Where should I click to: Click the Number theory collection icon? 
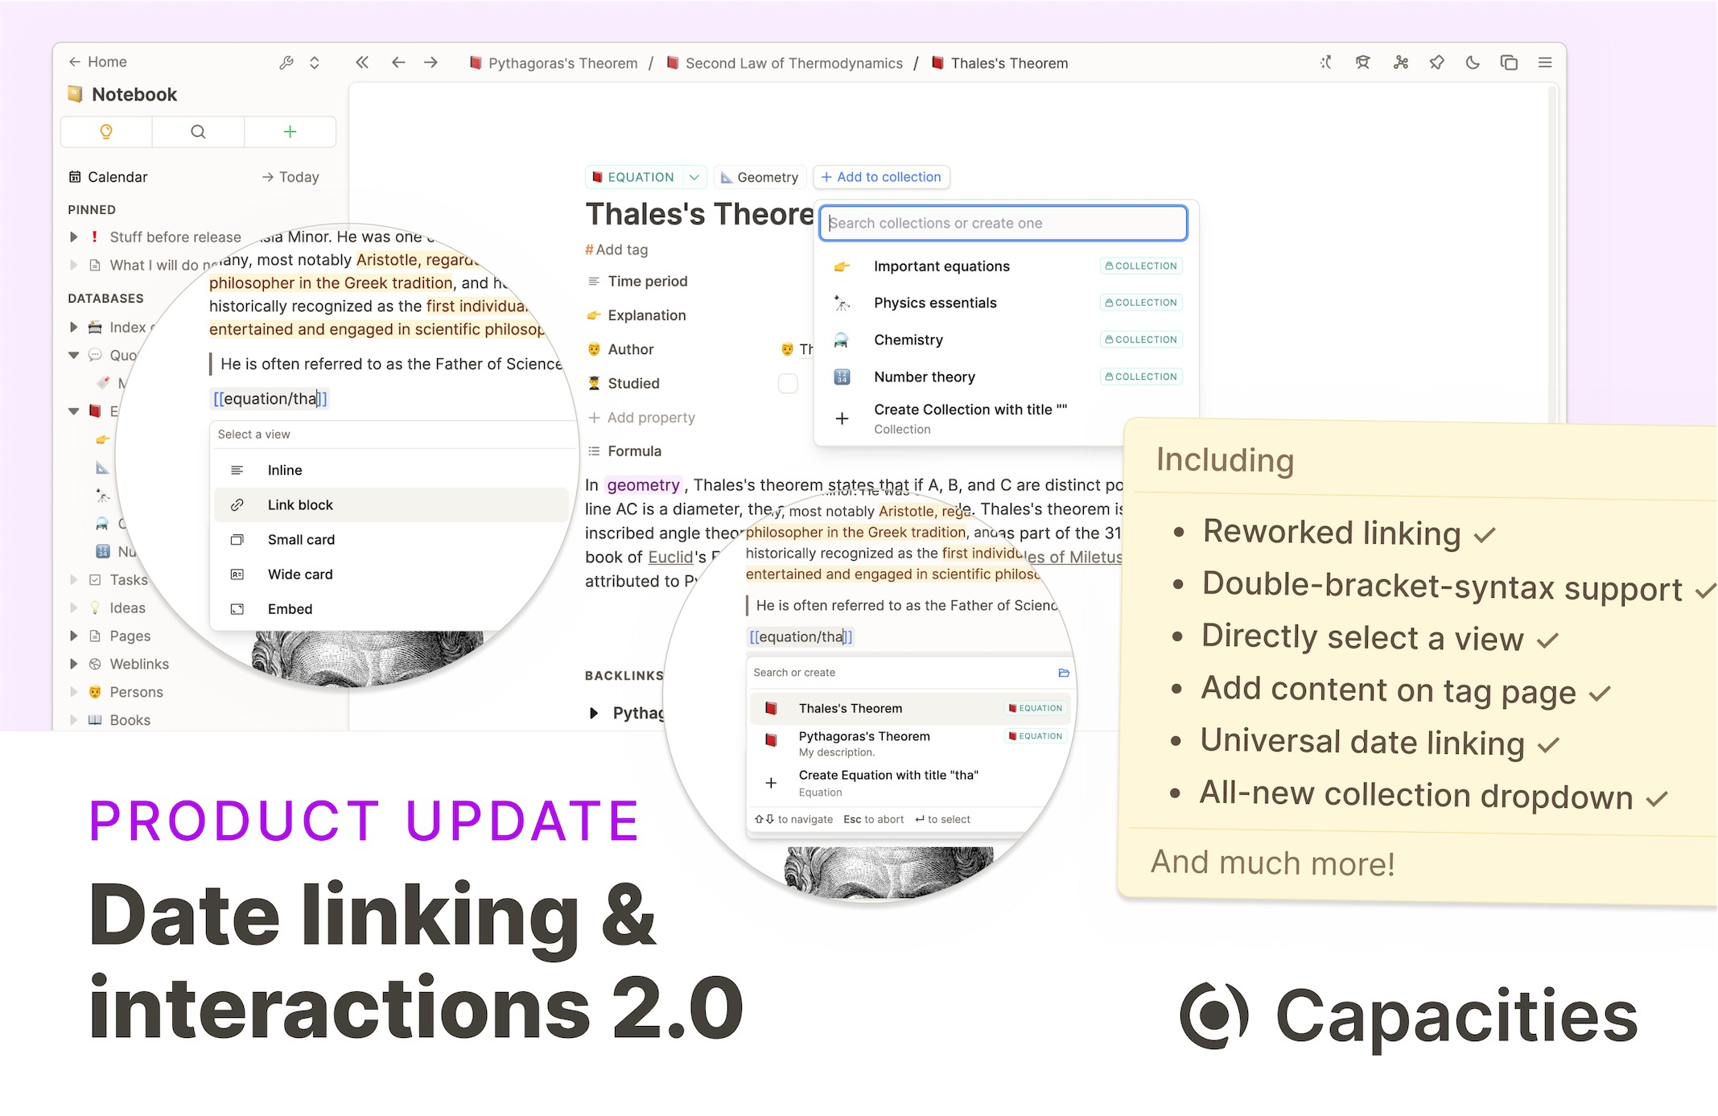[x=842, y=376]
